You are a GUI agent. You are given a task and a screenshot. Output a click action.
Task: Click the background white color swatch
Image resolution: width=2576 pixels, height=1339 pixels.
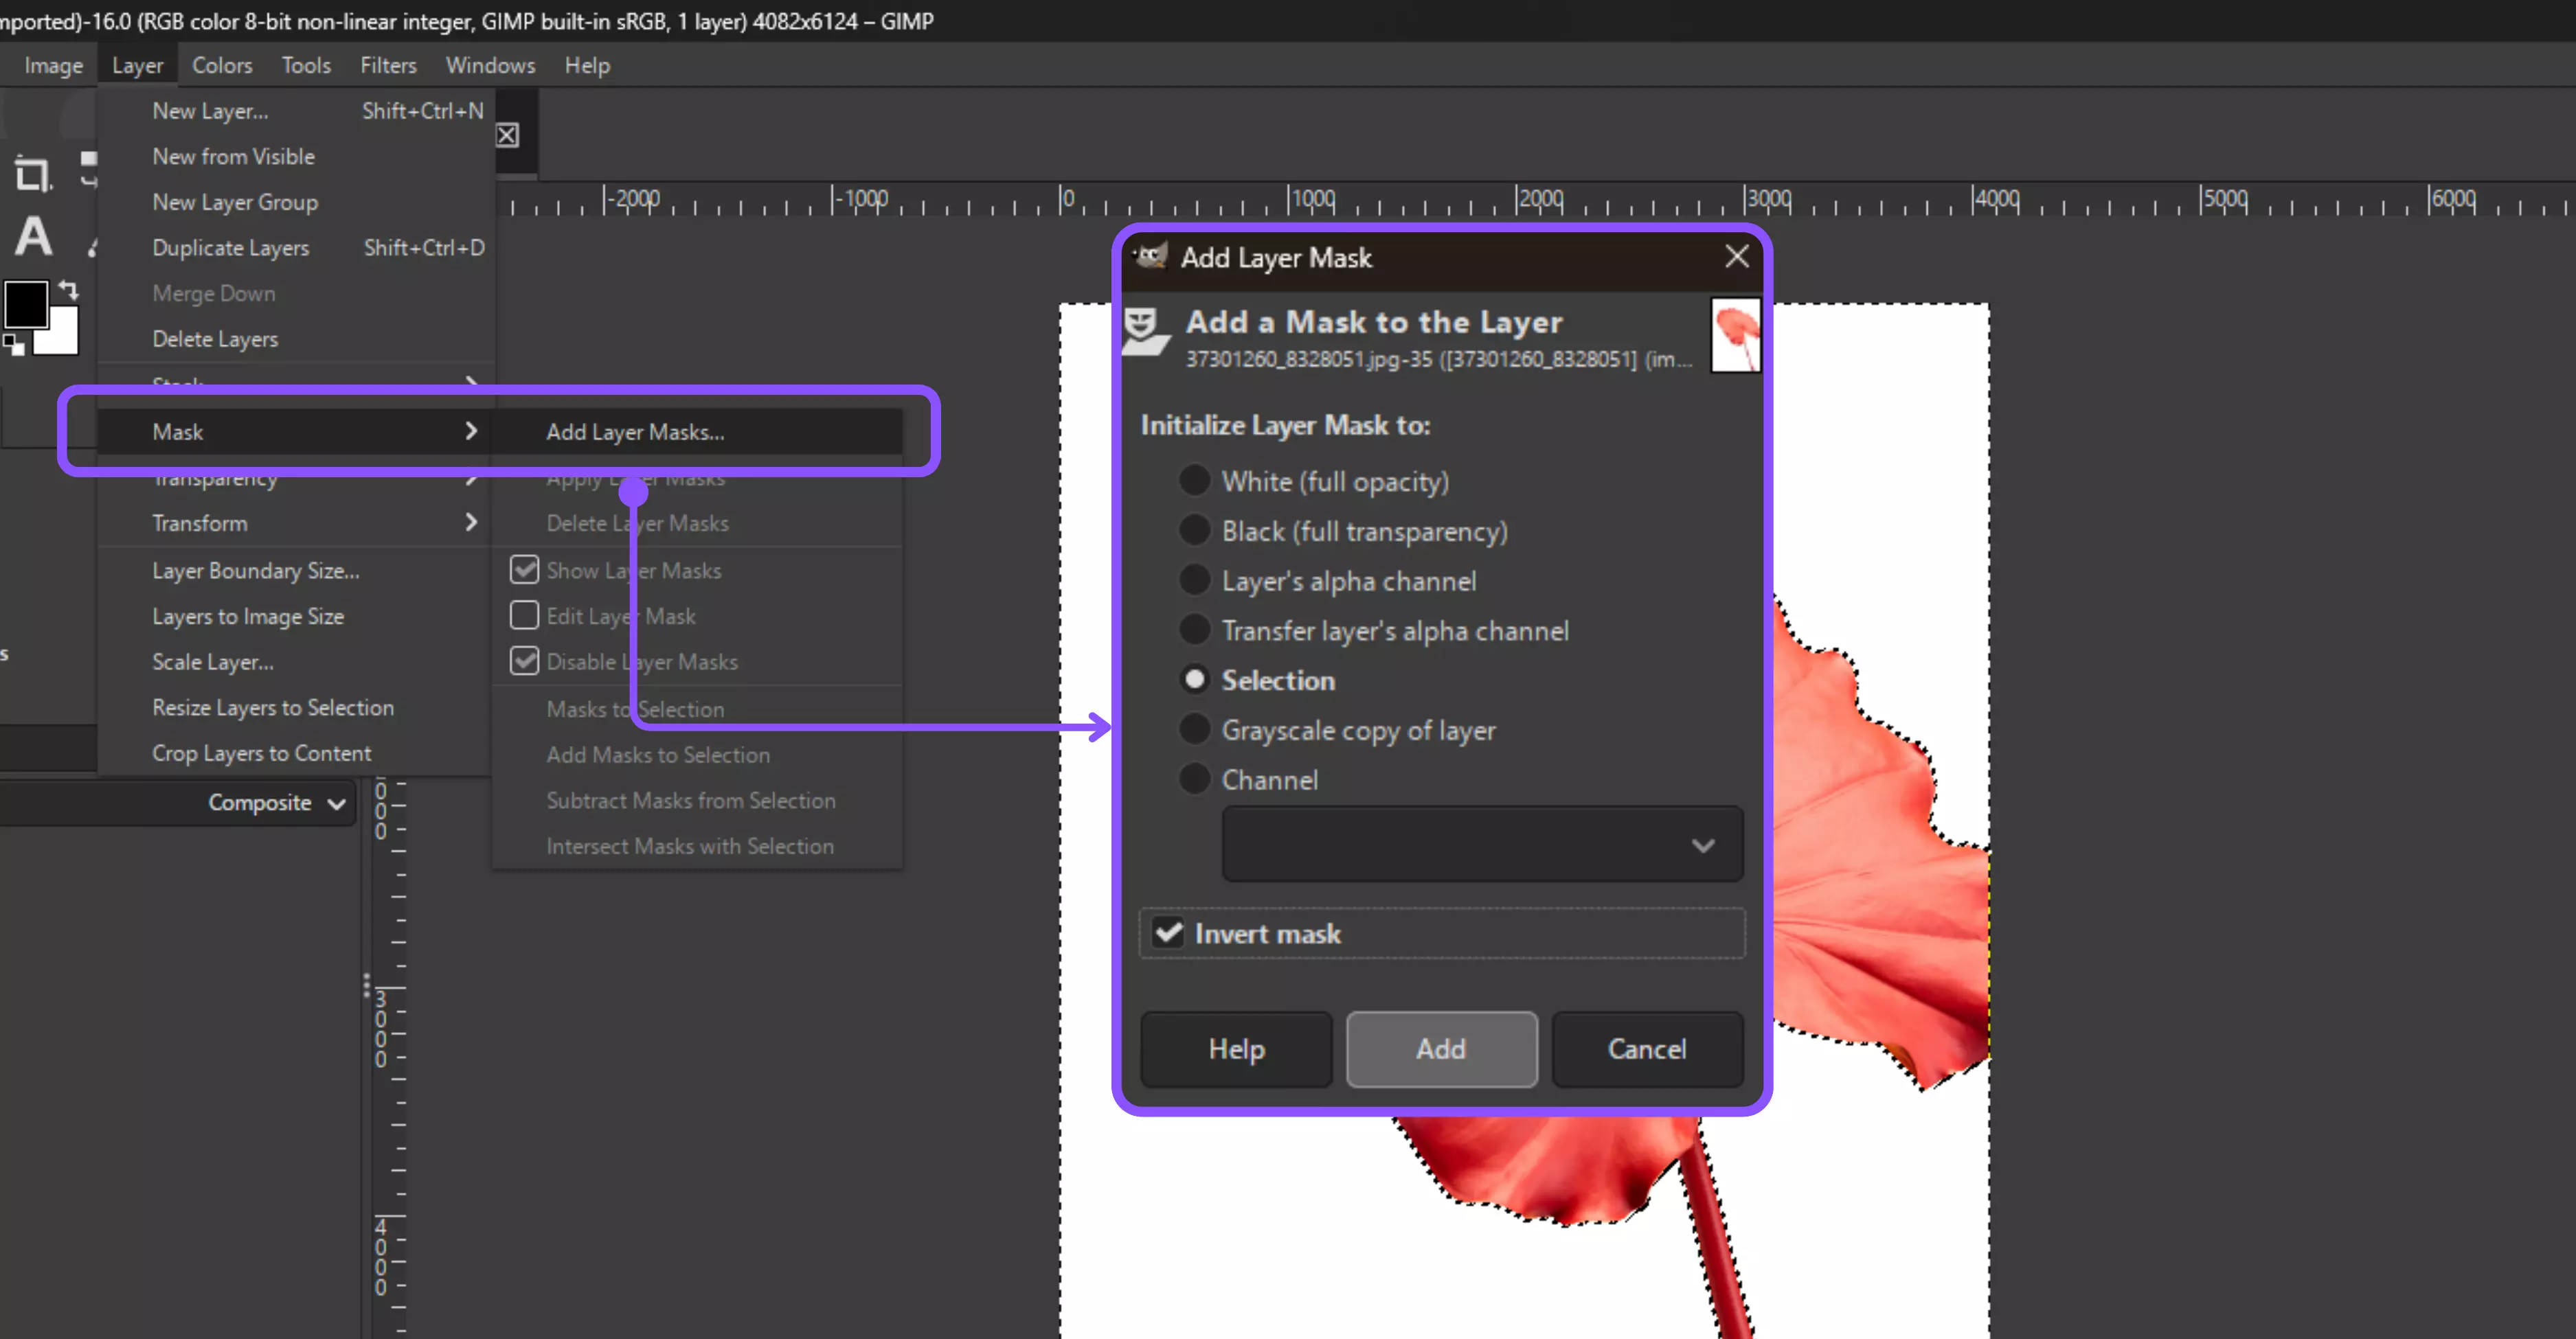[x=62, y=336]
